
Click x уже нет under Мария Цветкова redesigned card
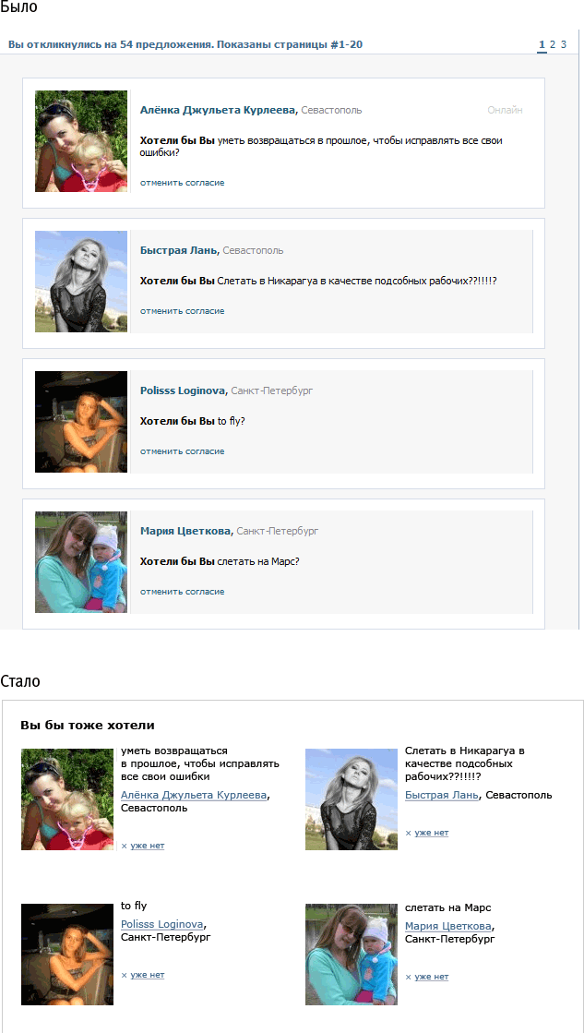click(x=426, y=977)
